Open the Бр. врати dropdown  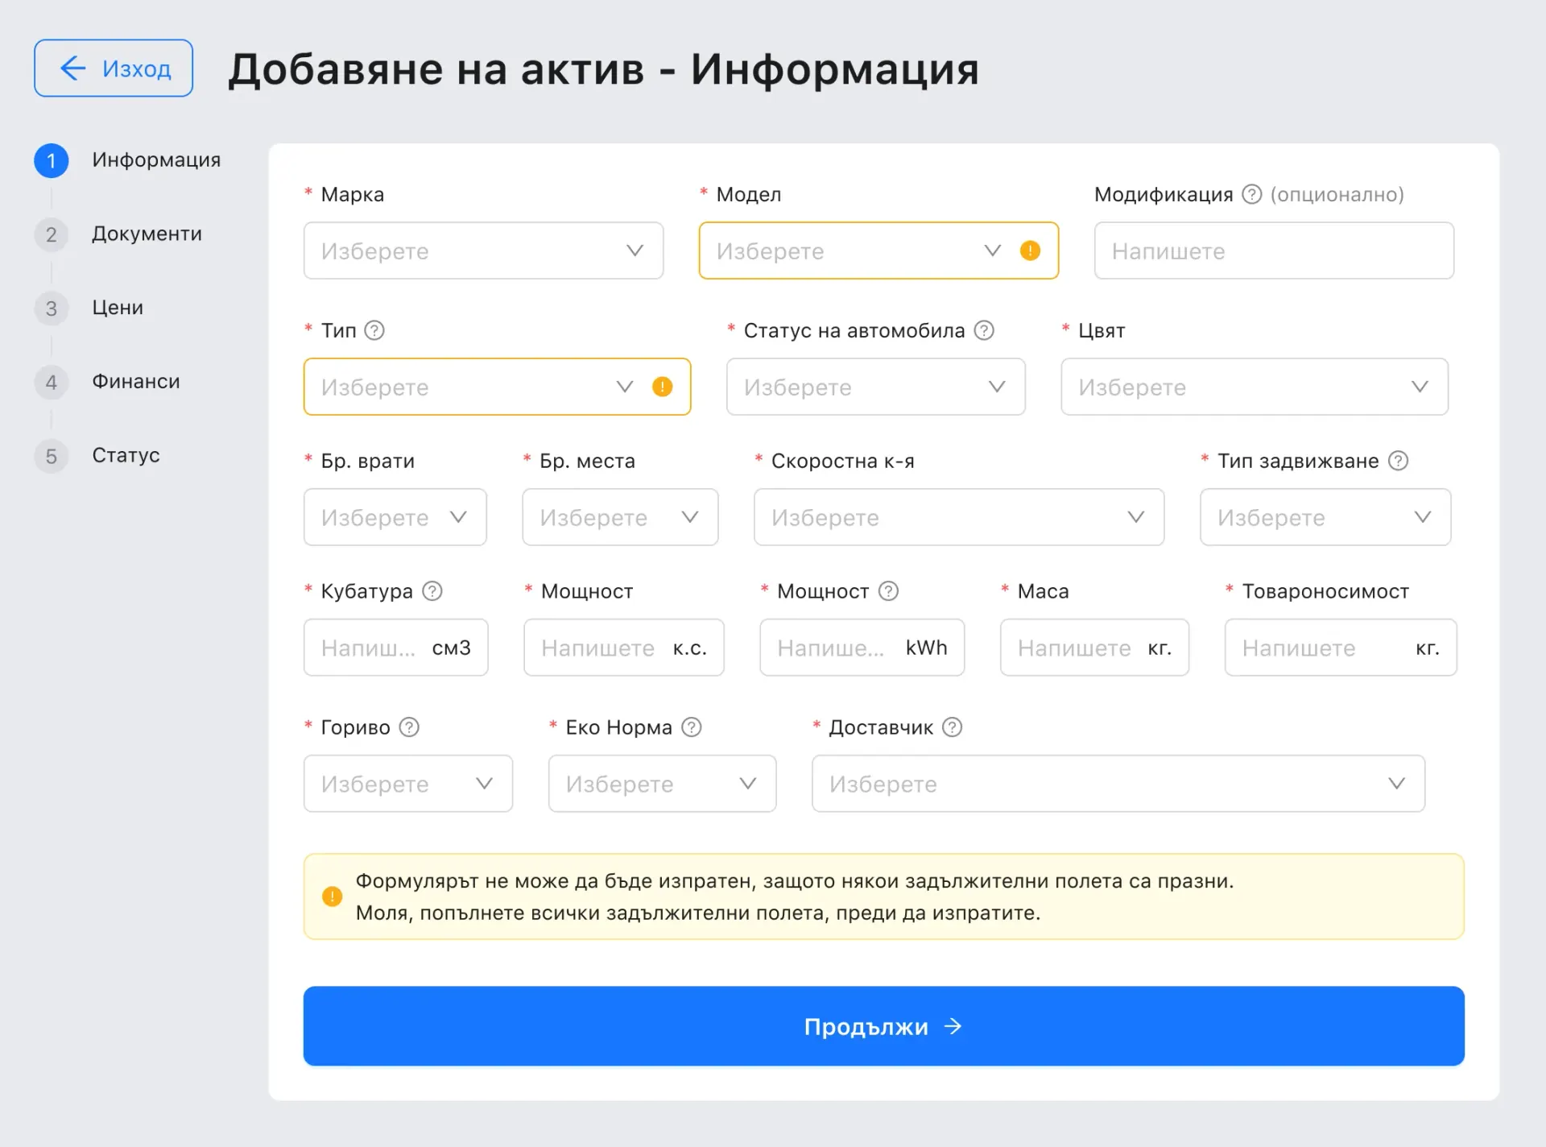[x=395, y=517]
